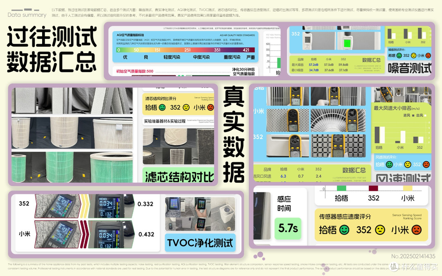Click the 2.4 inlet wind speed value
Viewport: 442px width, 276px height.
click(318, 176)
